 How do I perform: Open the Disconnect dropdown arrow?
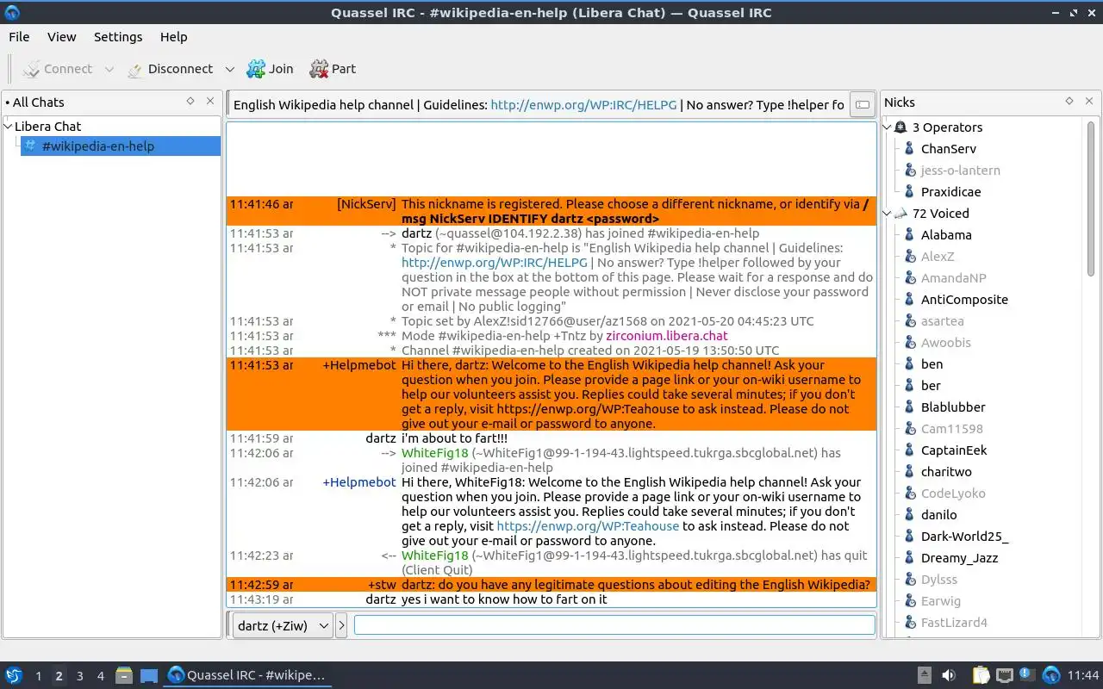tap(229, 69)
